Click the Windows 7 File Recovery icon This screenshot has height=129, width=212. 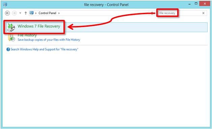pyautogui.click(x=11, y=27)
